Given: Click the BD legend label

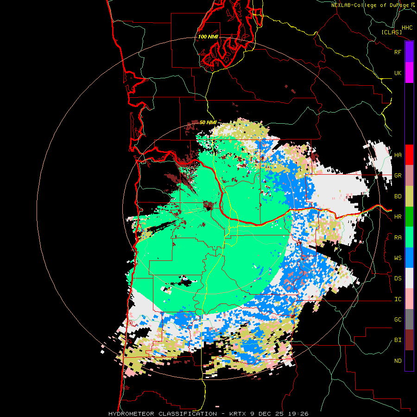Looking at the screenshot, I should pos(398,196).
